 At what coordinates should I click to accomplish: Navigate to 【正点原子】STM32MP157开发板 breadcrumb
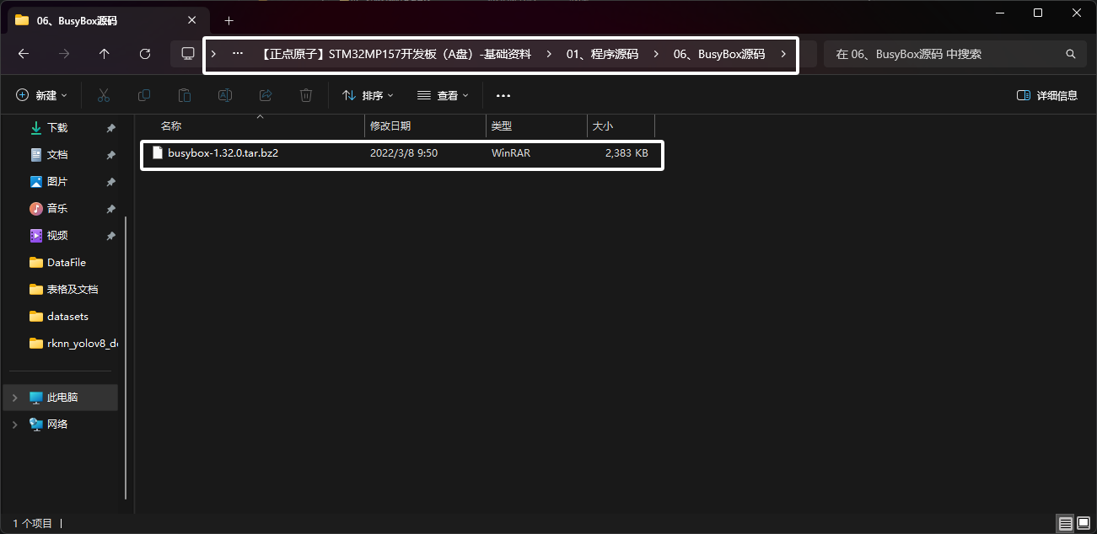click(396, 54)
